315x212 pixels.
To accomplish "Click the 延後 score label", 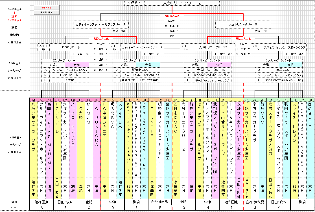I will click(x=101, y=65).
